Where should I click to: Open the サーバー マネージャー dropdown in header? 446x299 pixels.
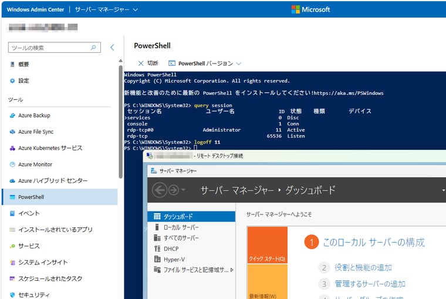[107, 9]
